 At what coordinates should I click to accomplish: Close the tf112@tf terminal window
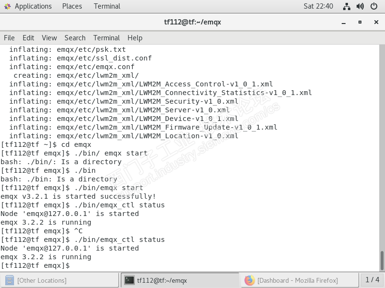376,22
